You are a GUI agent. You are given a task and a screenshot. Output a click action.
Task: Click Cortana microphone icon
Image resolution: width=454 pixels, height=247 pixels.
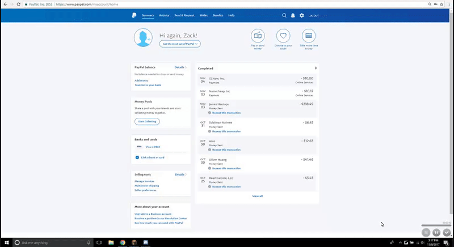(89, 242)
